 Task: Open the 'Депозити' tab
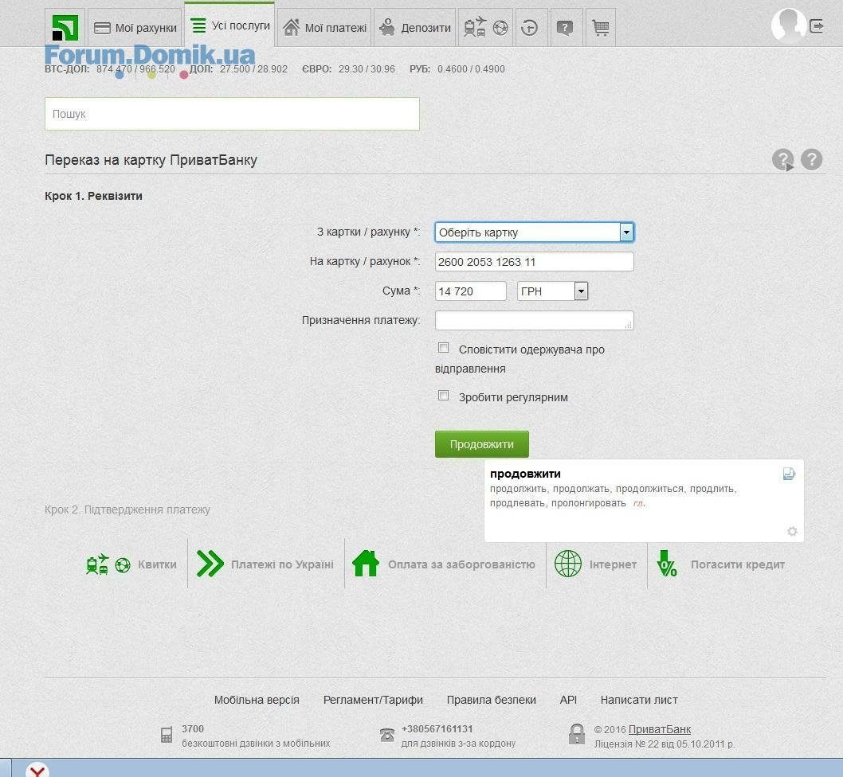tap(414, 28)
